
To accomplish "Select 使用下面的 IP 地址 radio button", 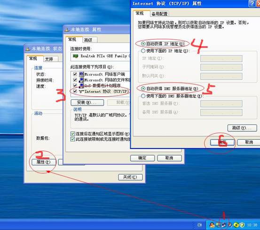I will click(143, 51).
